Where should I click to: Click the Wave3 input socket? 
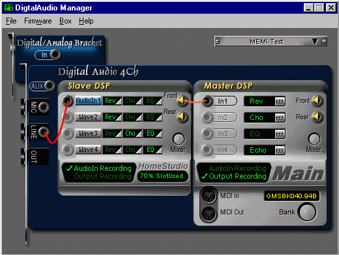pos(68,134)
